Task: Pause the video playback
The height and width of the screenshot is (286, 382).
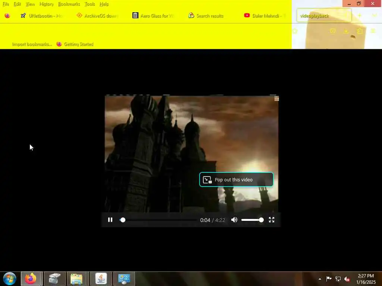Action: tap(110, 220)
